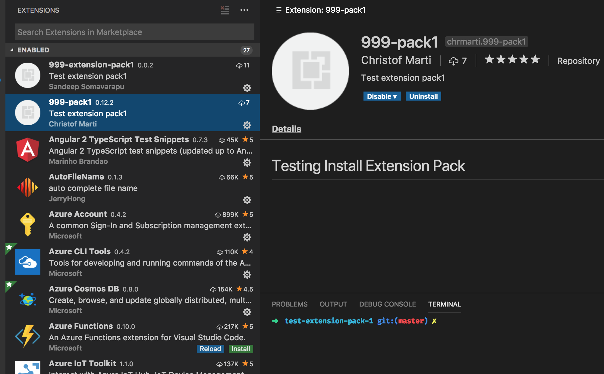Click the Extension: 999-pack1 editor tab
Viewport: 604px width, 374px height.
click(321, 10)
